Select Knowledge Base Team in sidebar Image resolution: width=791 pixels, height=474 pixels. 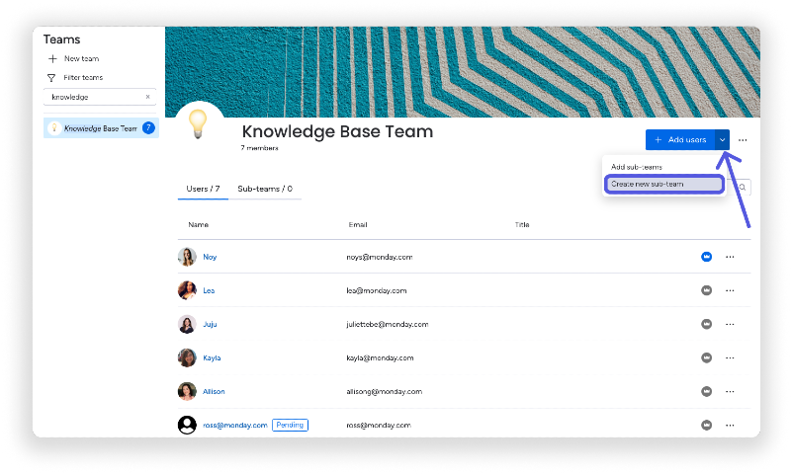click(x=101, y=128)
